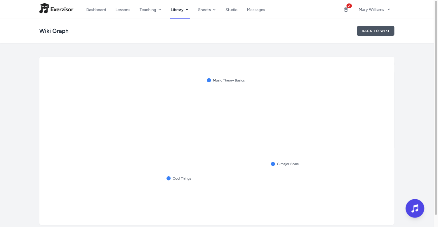
Task: Select the C Major Scale graph node
Action: [273, 164]
